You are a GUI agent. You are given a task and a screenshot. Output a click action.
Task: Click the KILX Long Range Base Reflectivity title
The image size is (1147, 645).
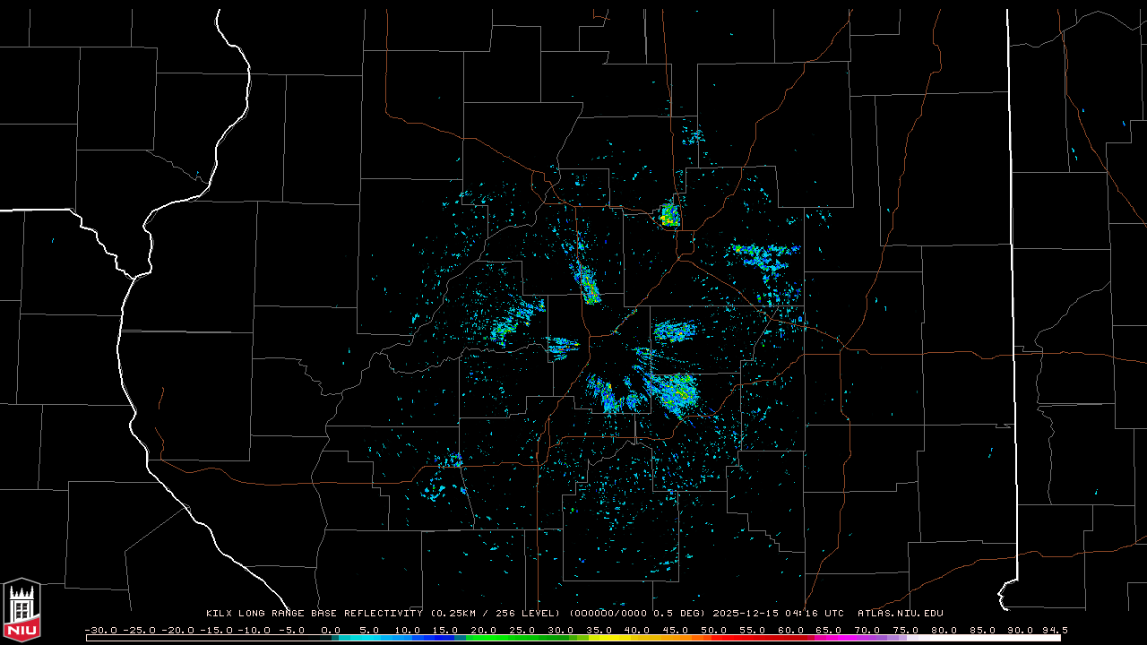(x=314, y=614)
